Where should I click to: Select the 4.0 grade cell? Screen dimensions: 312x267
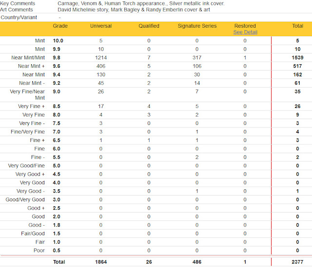[57, 183]
